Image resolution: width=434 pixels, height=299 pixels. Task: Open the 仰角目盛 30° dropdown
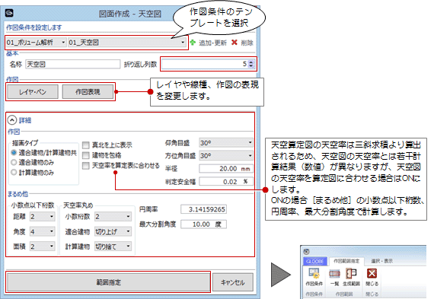point(226,143)
